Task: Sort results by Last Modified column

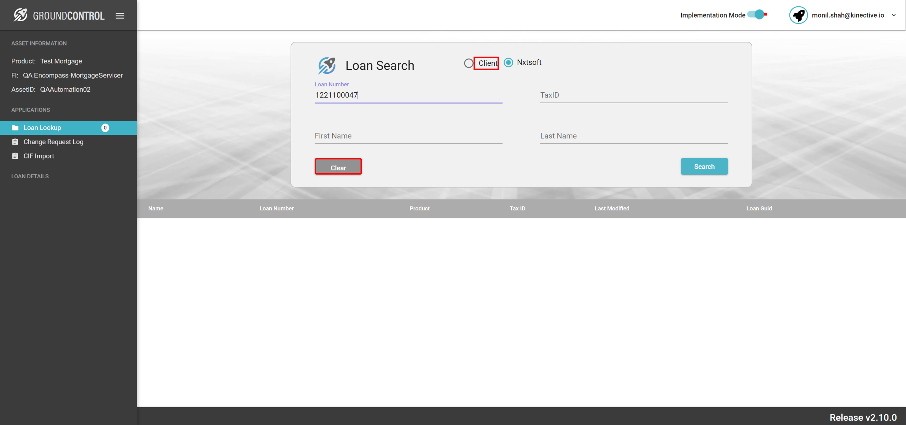Action: click(x=612, y=208)
